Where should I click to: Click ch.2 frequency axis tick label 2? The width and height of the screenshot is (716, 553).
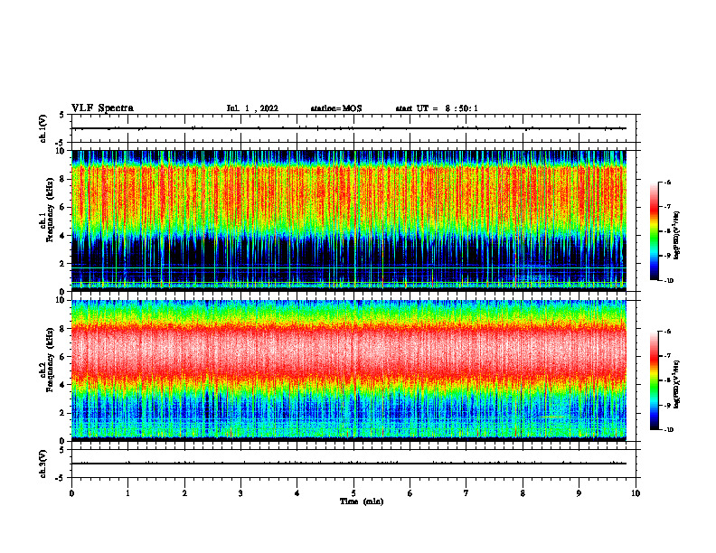point(62,413)
